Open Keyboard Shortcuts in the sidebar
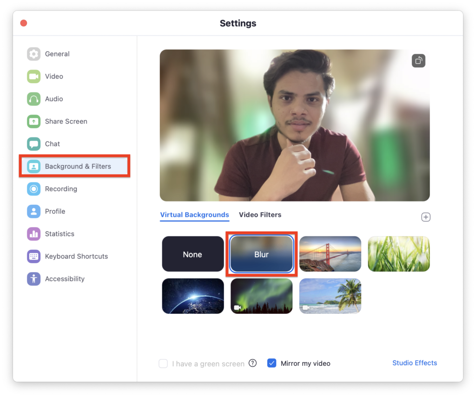This screenshot has width=476, height=397. coord(76,256)
